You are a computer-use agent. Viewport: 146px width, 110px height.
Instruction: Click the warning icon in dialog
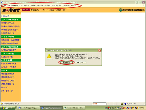click(49, 56)
